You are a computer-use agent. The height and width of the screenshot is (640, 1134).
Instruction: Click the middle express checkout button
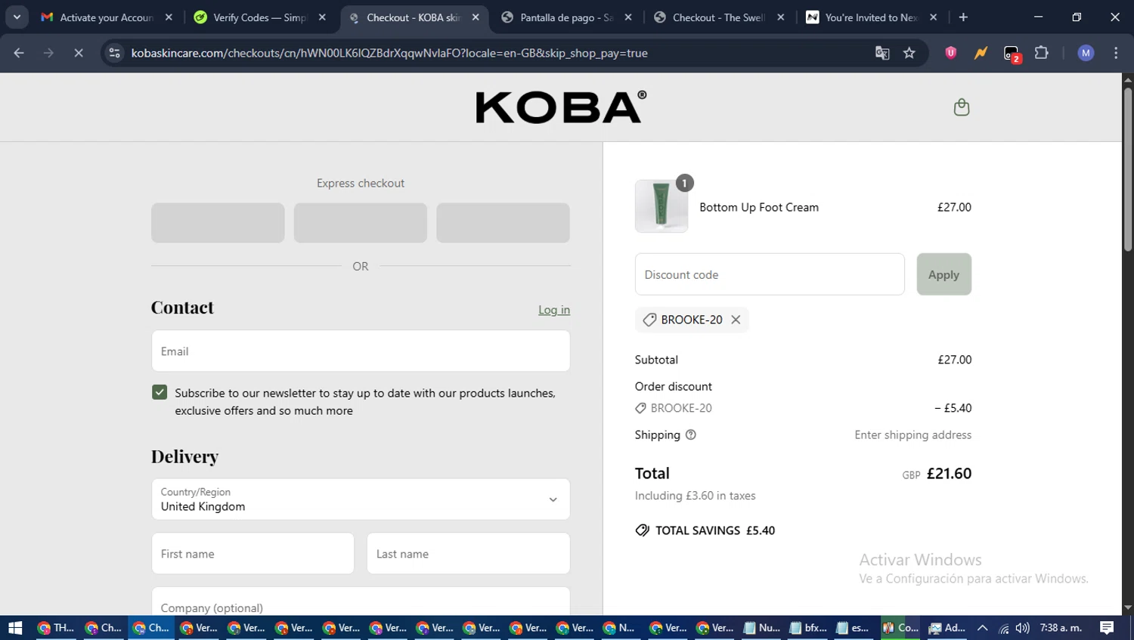click(x=361, y=223)
